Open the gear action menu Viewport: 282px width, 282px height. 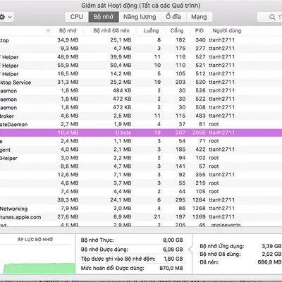pyautogui.click(x=6, y=17)
